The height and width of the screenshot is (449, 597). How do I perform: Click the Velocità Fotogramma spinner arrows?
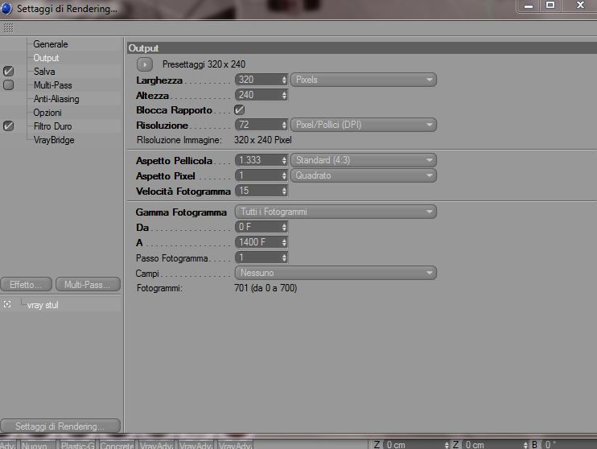(284, 191)
